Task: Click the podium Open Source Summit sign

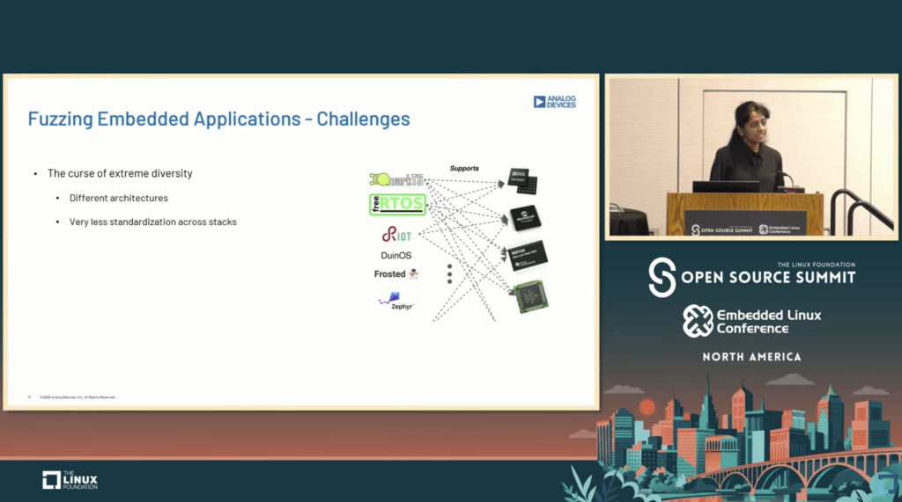Action: (745, 224)
